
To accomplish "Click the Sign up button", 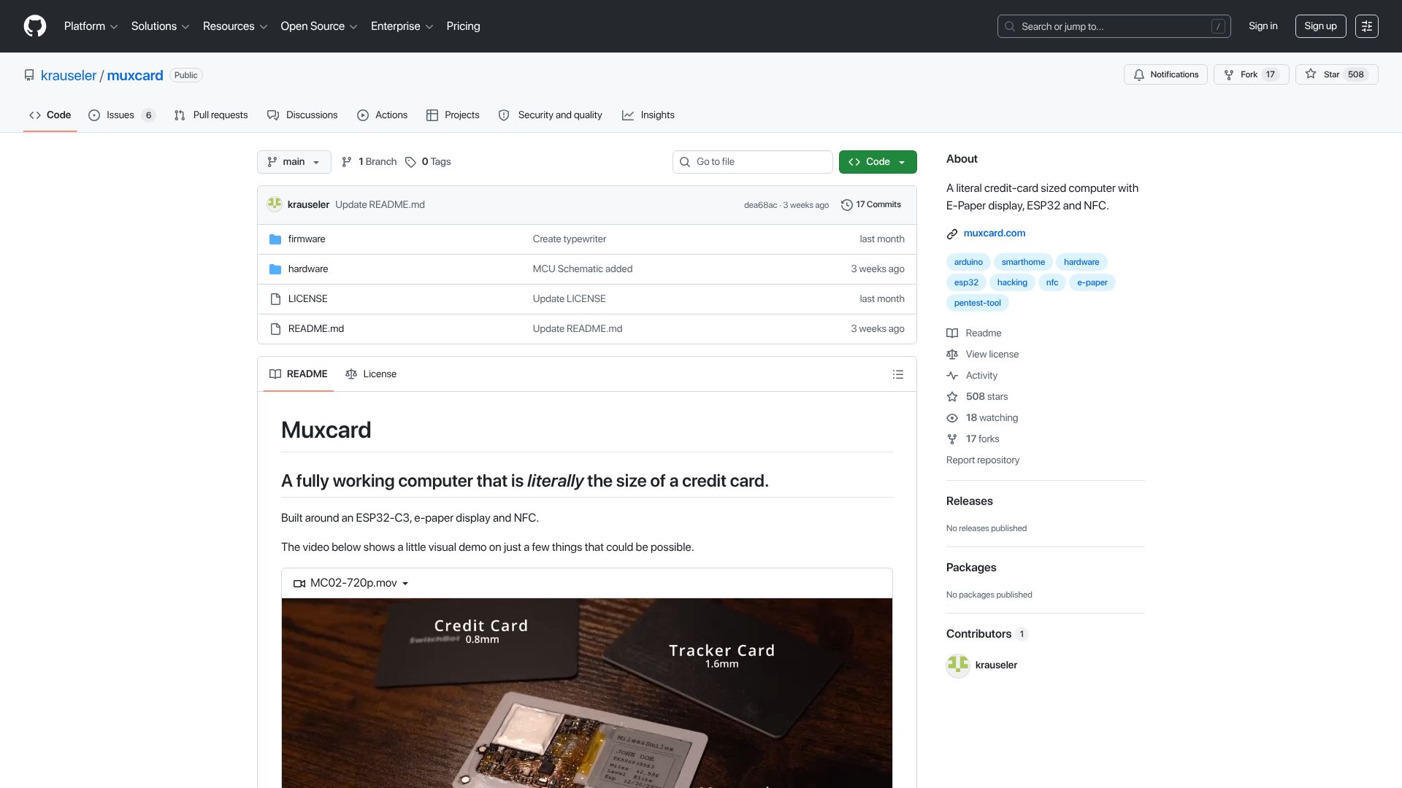I will [1320, 26].
